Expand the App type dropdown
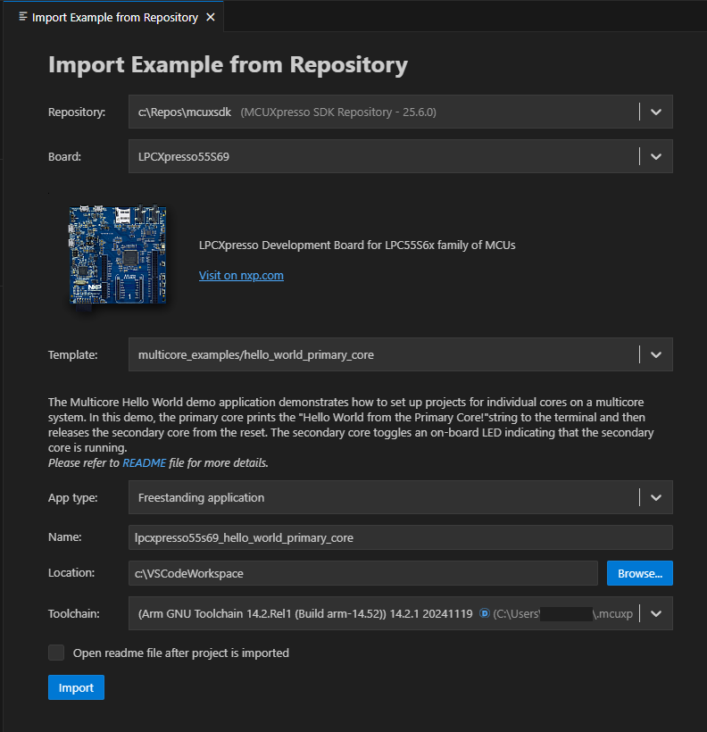707x732 pixels. coord(656,497)
